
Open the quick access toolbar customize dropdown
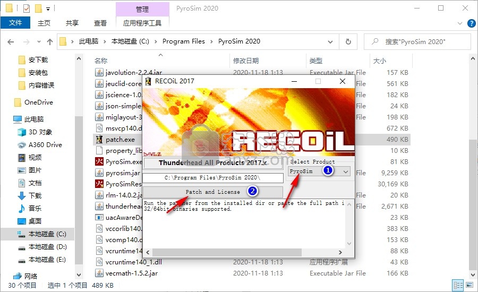48,9
